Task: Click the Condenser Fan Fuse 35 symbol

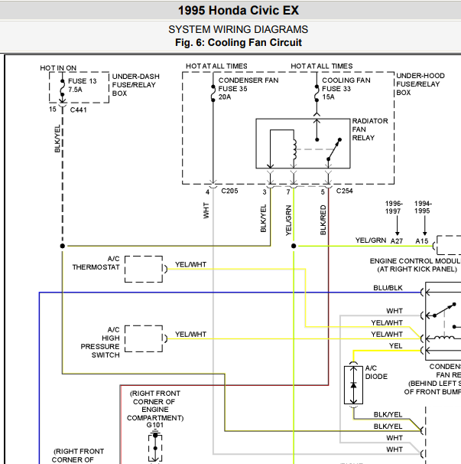Action: coord(213,93)
